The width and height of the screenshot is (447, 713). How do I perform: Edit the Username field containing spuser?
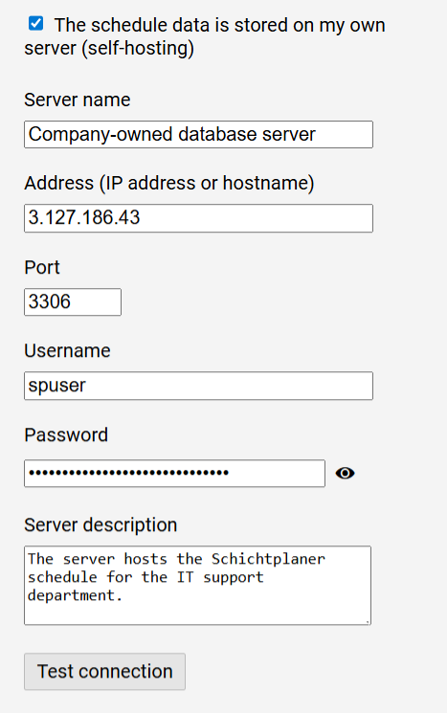point(198,386)
